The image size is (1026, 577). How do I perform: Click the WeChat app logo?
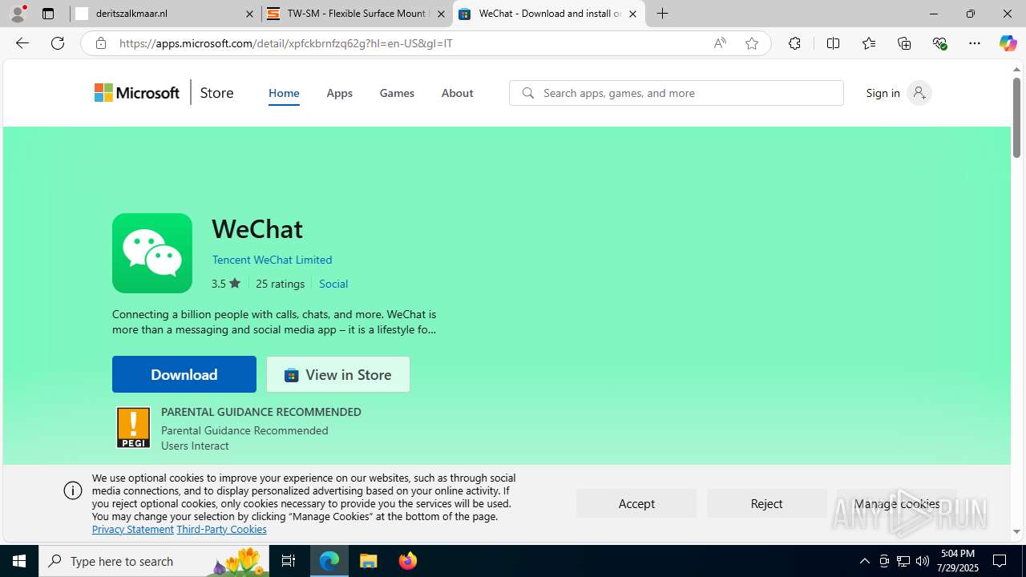tap(152, 253)
